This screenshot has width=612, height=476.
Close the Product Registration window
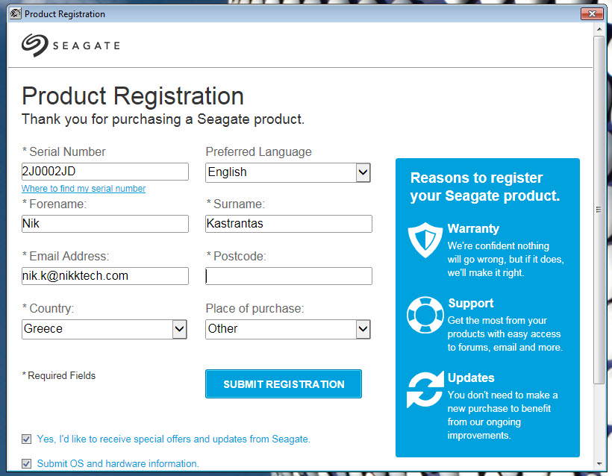point(592,13)
